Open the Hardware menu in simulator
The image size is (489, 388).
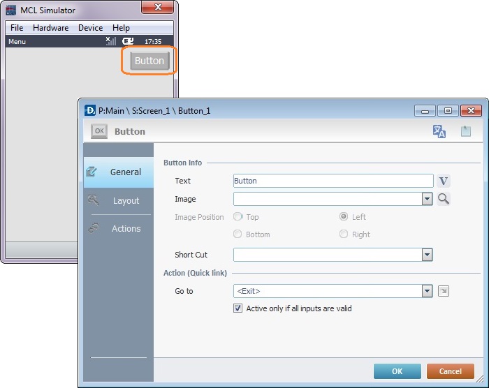[50, 28]
